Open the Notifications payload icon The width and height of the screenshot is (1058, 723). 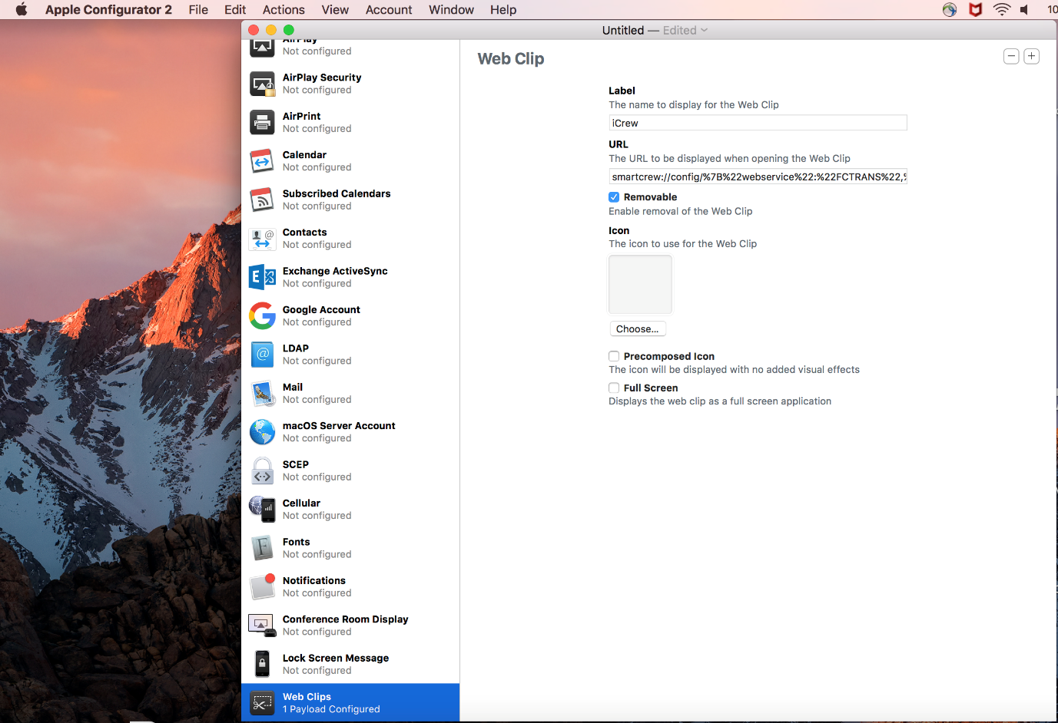point(262,586)
